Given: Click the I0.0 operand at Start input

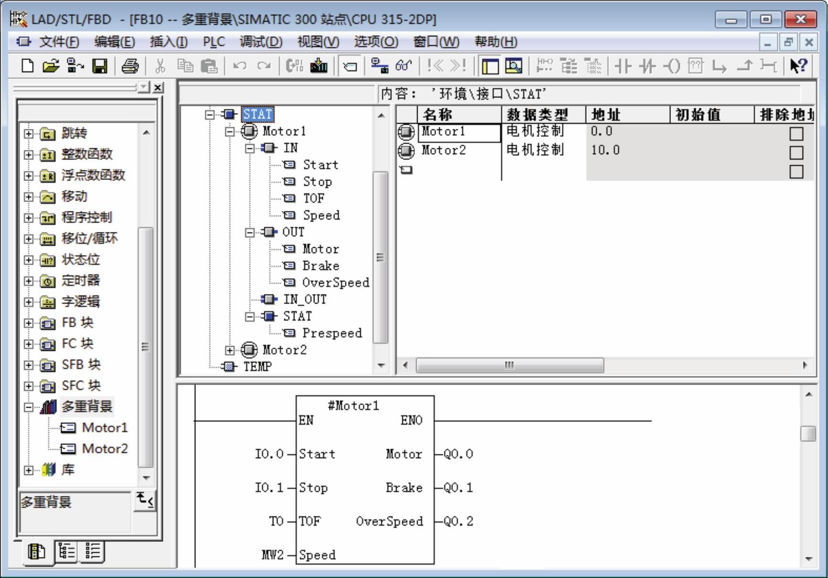Looking at the screenshot, I should (269, 454).
